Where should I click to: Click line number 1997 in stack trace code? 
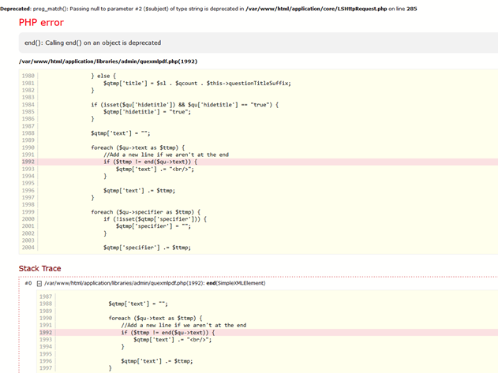click(45, 367)
